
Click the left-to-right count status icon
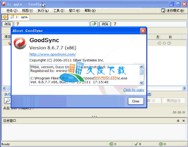pos(111,144)
